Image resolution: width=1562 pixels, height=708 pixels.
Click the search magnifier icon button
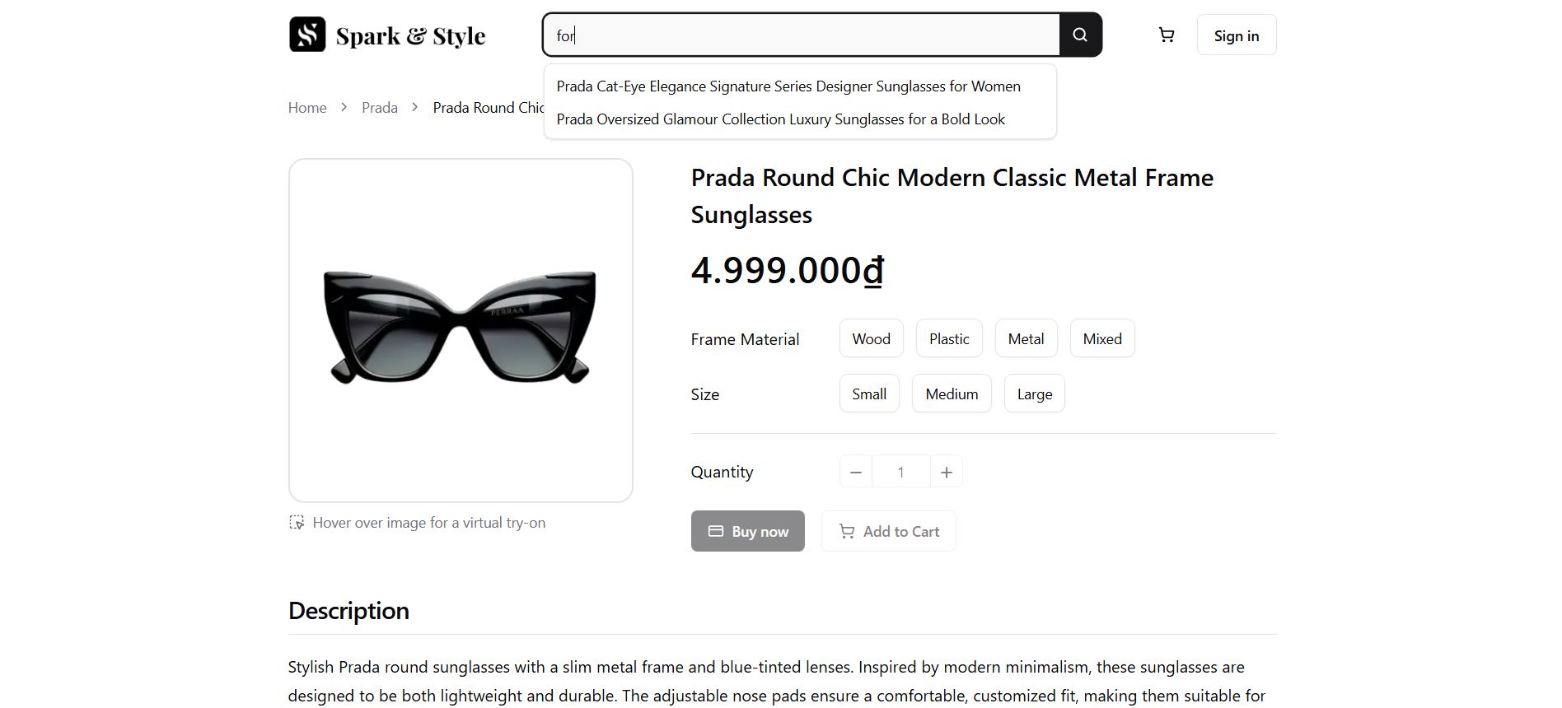[1080, 35]
